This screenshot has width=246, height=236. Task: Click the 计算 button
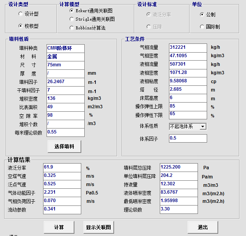59,227
